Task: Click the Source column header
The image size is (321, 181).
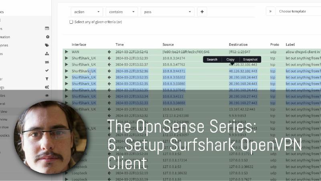Action: [168, 45]
